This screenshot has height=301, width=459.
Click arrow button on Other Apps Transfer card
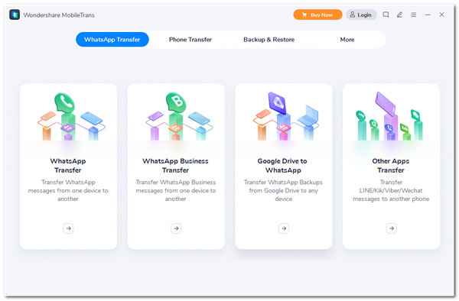pyautogui.click(x=392, y=228)
